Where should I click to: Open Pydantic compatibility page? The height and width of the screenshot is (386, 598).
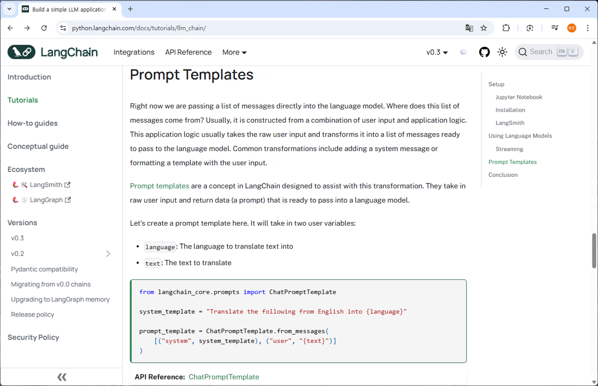point(44,269)
